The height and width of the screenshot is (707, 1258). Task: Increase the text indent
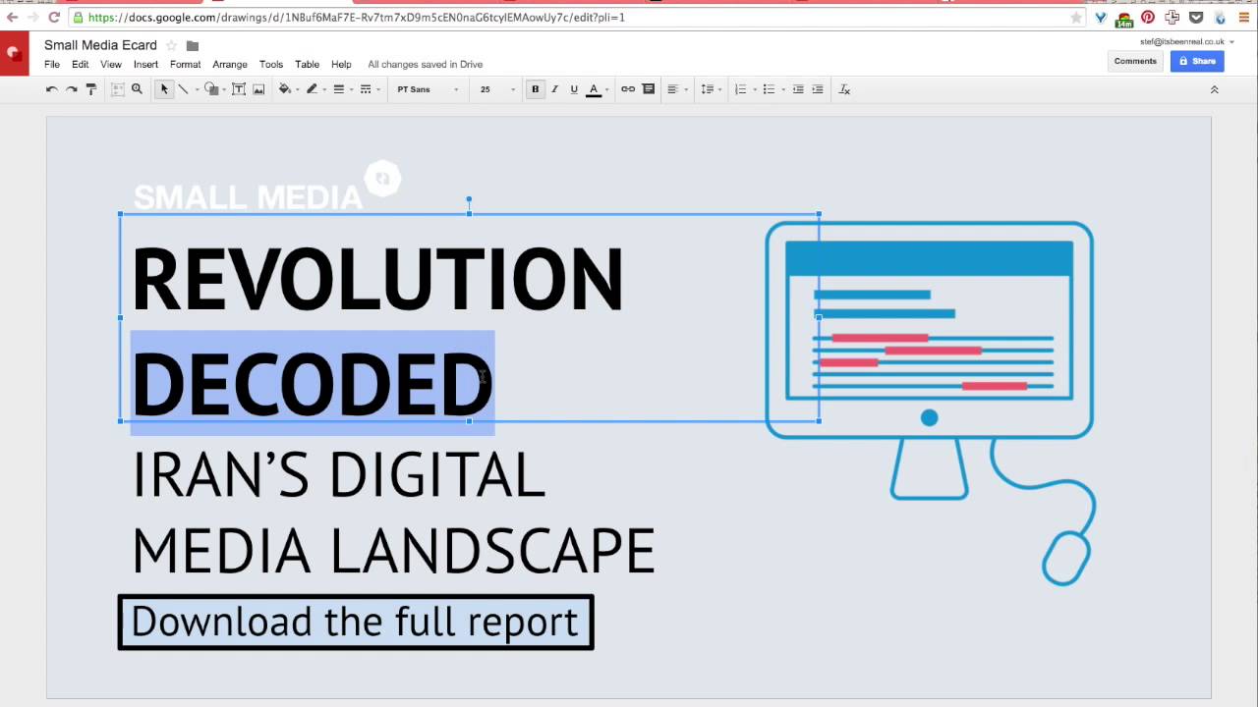click(x=818, y=89)
